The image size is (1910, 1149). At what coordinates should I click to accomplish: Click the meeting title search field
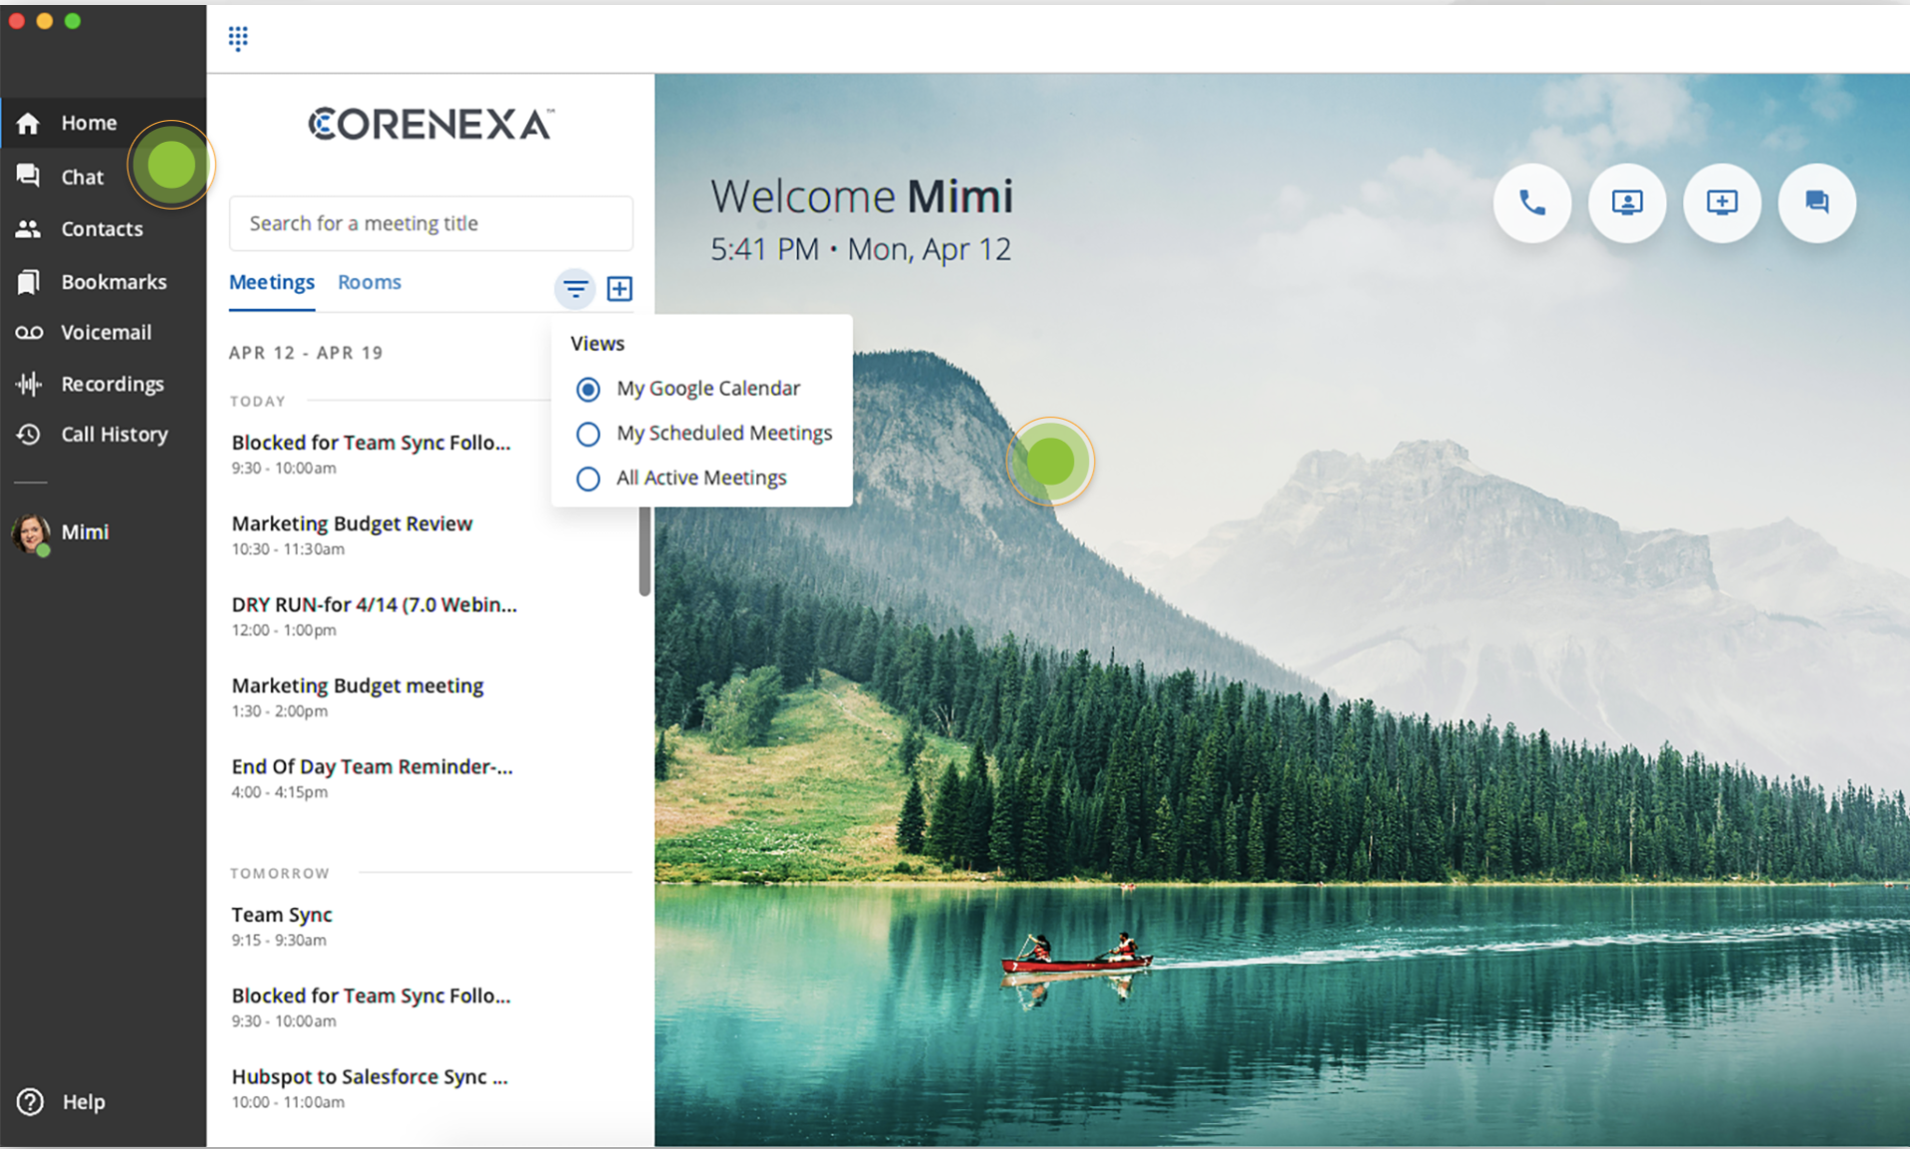pos(431,224)
